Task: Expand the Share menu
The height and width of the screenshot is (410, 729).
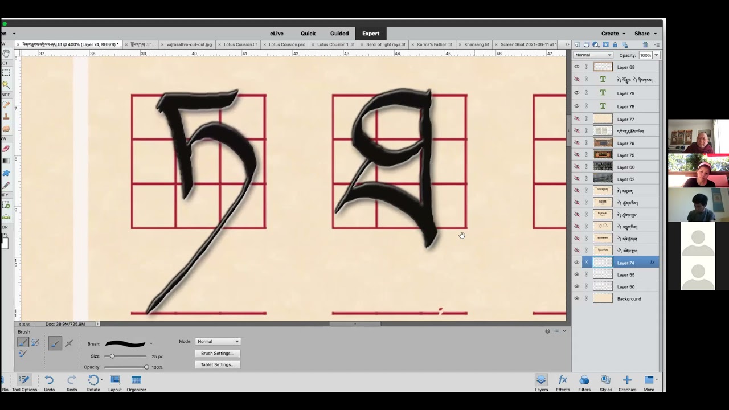Action: coord(645,34)
